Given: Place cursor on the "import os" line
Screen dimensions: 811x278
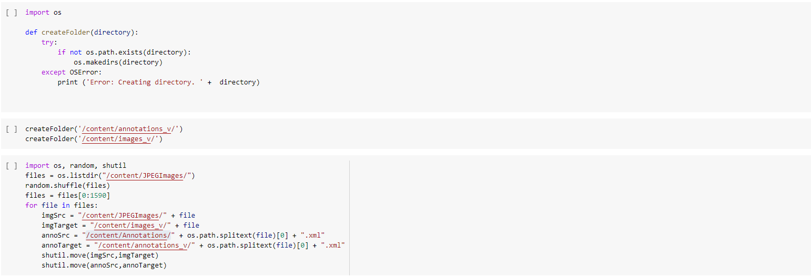Looking at the screenshot, I should pyautogui.click(x=43, y=13).
